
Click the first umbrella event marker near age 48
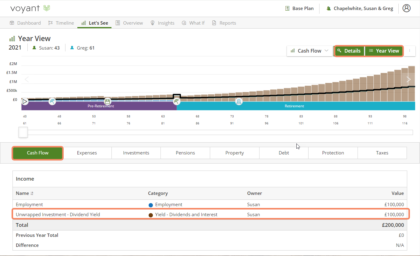click(x=52, y=101)
